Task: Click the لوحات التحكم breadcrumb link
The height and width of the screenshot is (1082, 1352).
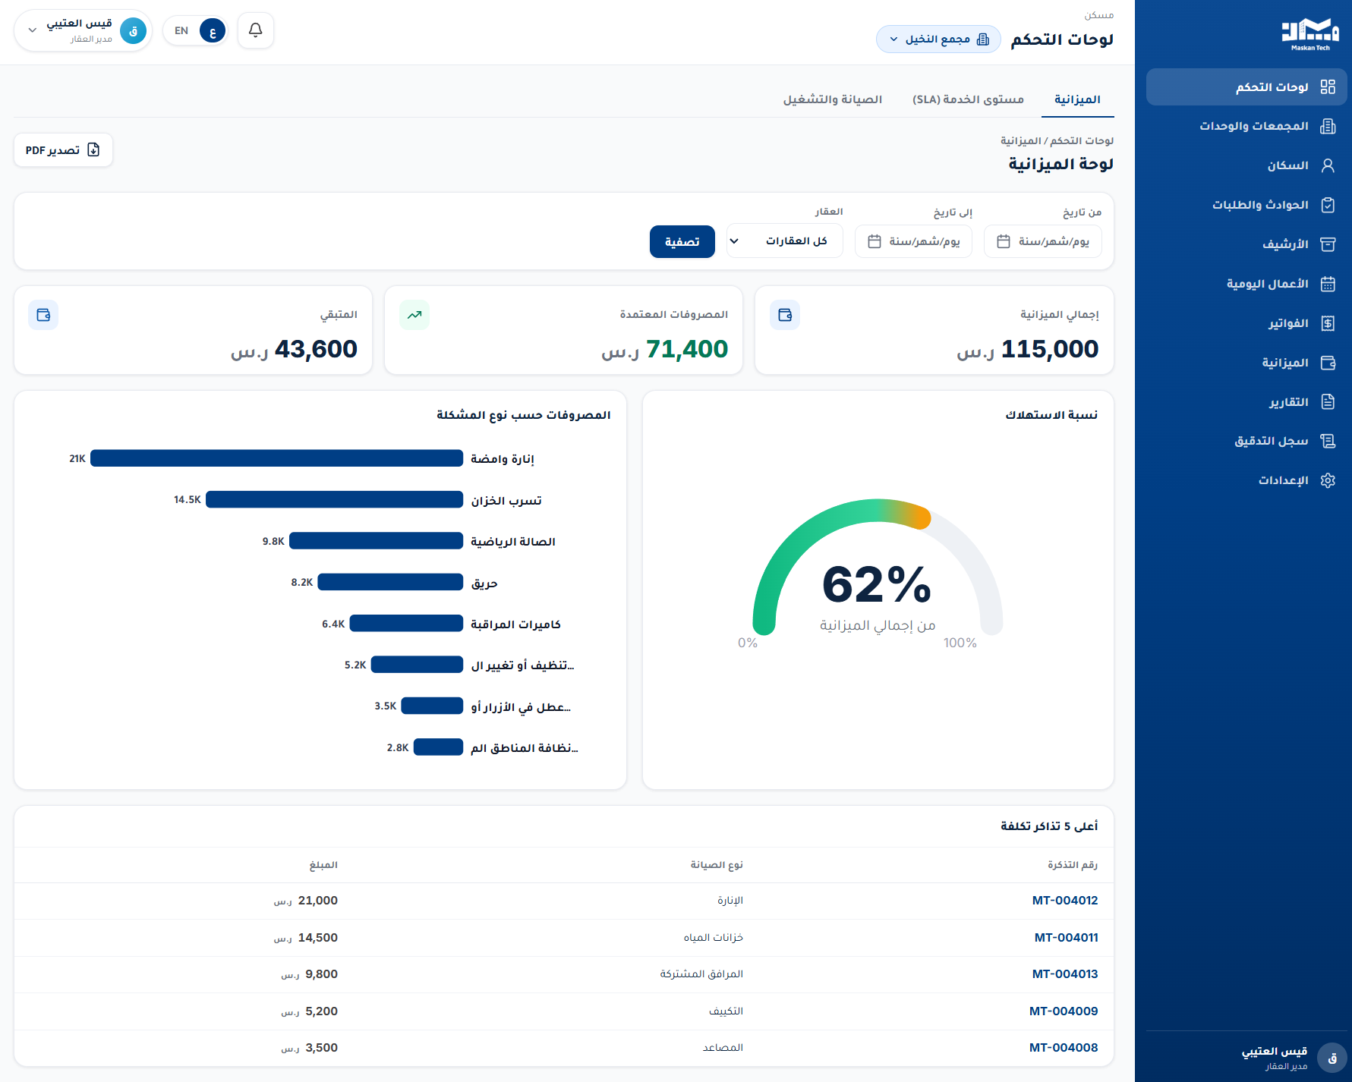Action: click(1082, 141)
